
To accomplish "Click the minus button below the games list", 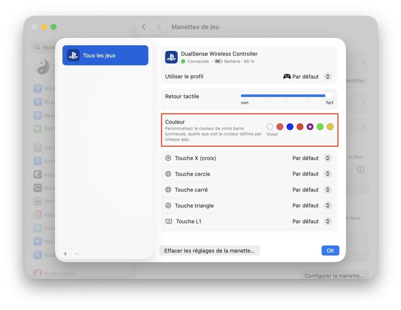I will click(x=77, y=254).
